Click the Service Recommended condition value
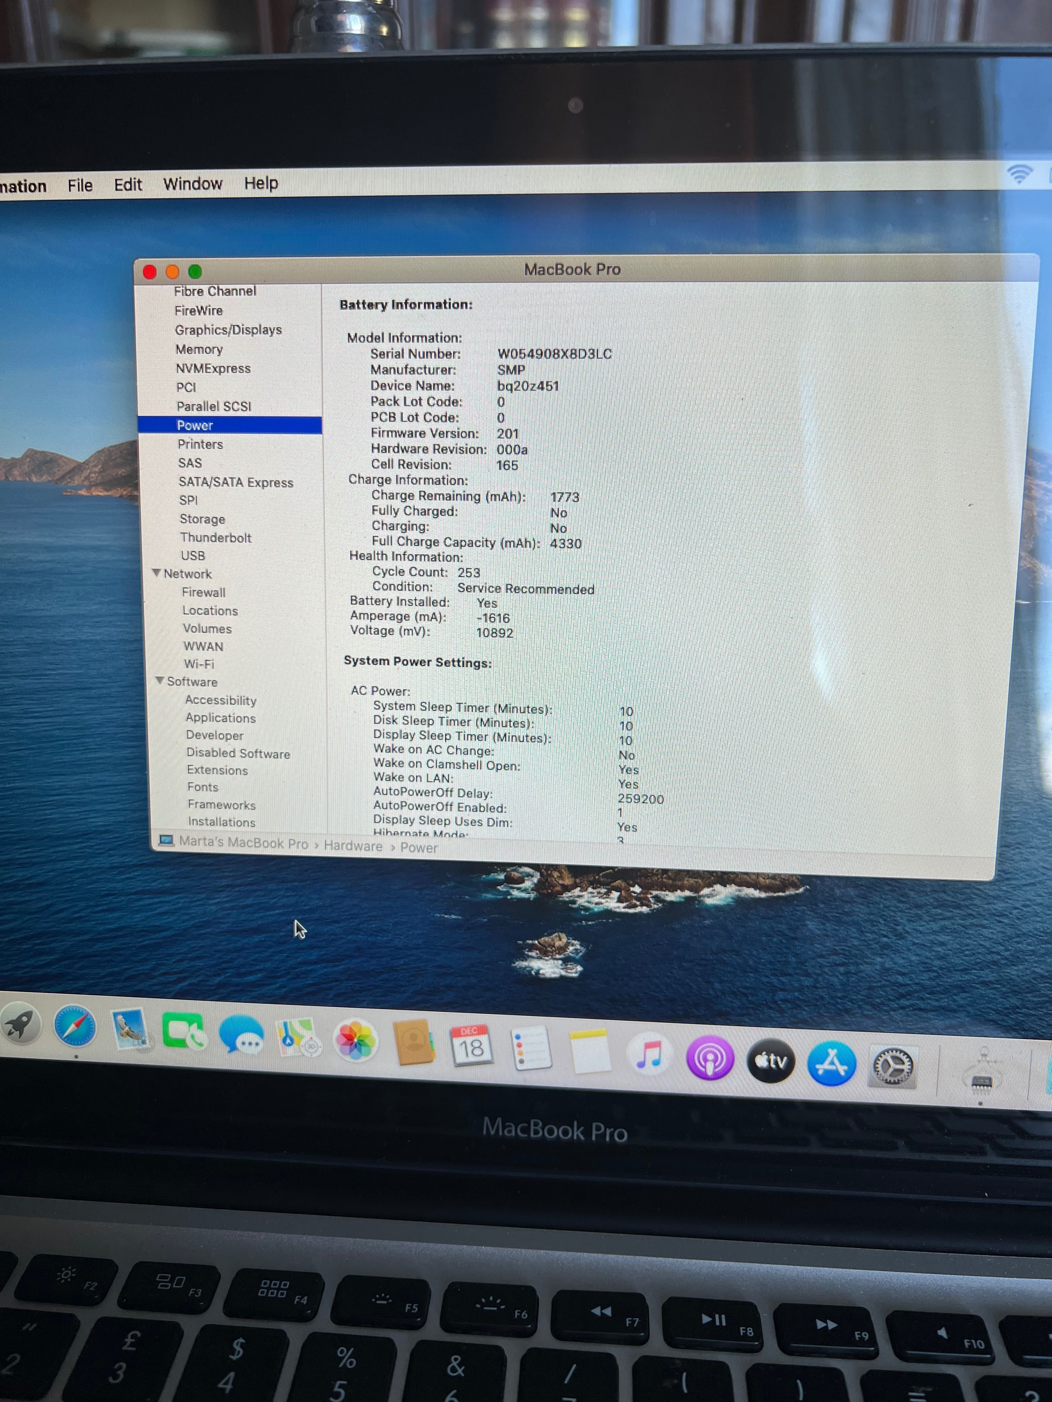The height and width of the screenshot is (1402, 1052). click(526, 589)
